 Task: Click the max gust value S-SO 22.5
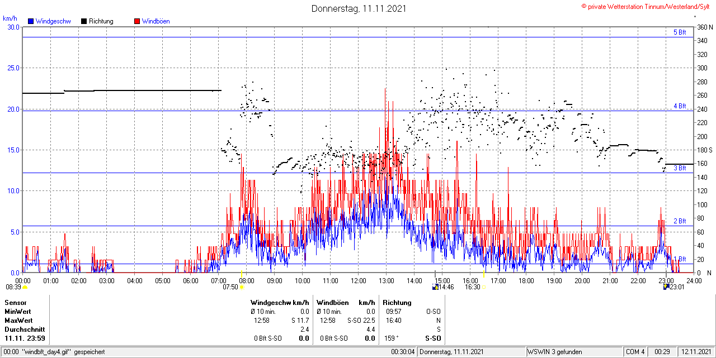click(361, 321)
